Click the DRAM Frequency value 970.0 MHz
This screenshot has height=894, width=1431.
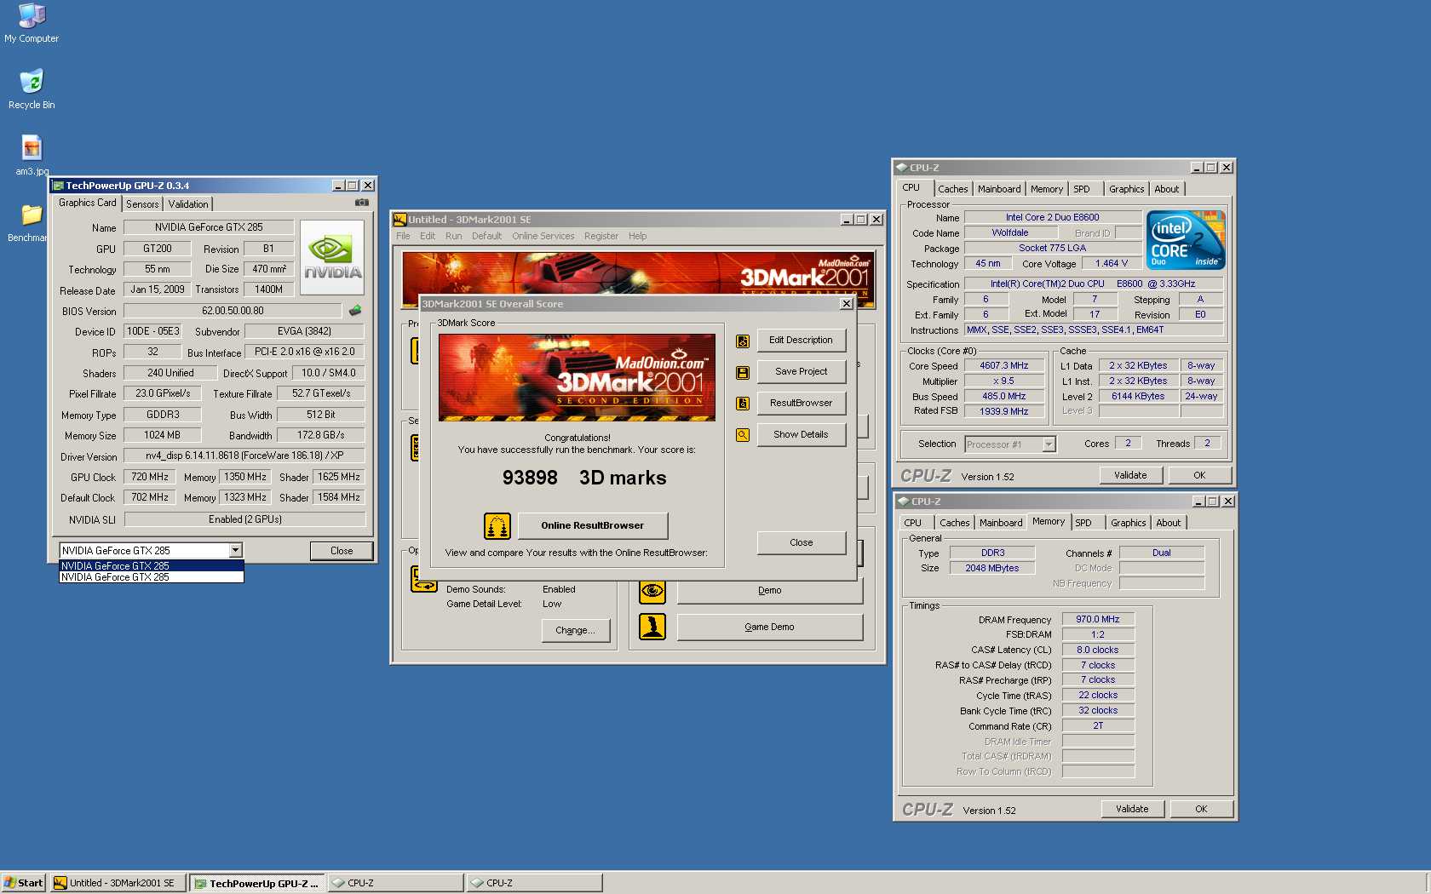click(1098, 620)
